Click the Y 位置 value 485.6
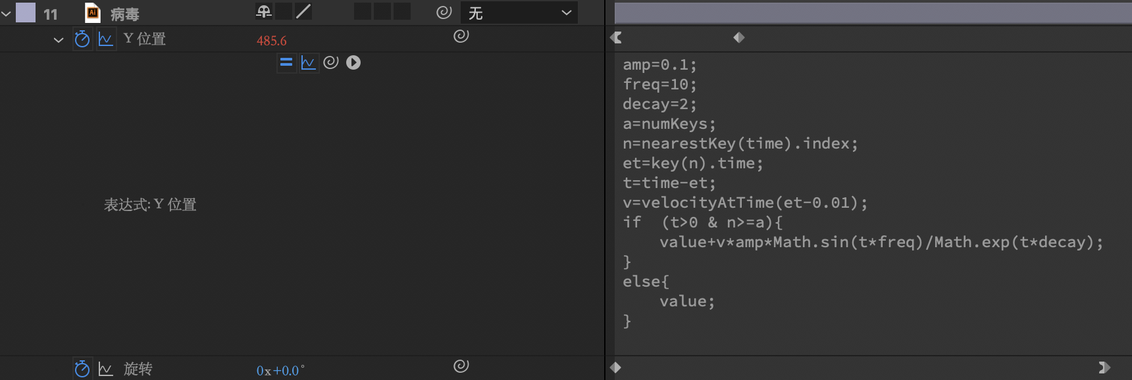 tap(271, 41)
